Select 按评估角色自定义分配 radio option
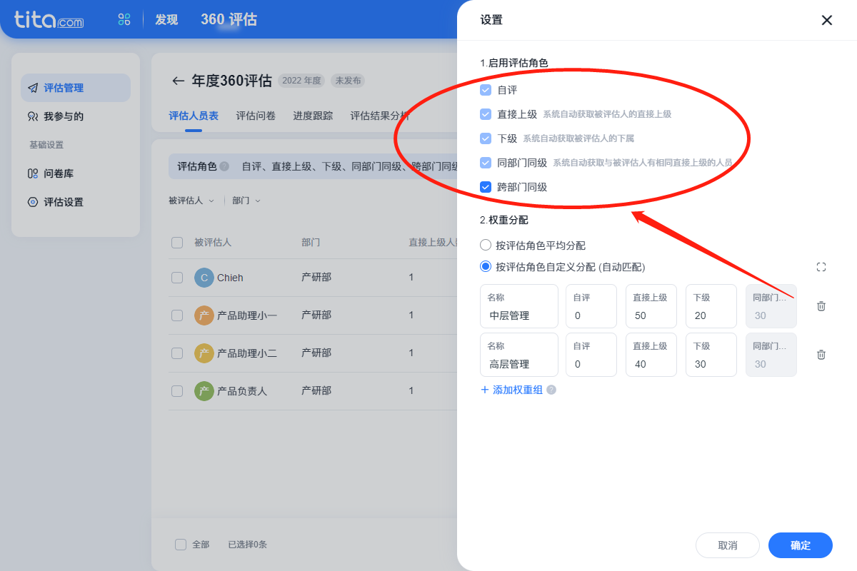Screen dimensions: 857x571 pos(486,266)
